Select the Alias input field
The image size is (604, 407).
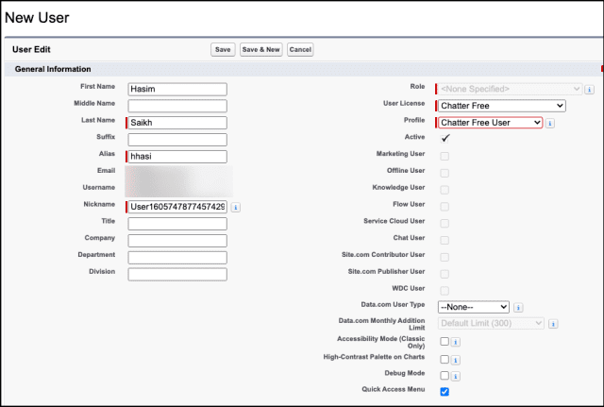click(x=177, y=157)
